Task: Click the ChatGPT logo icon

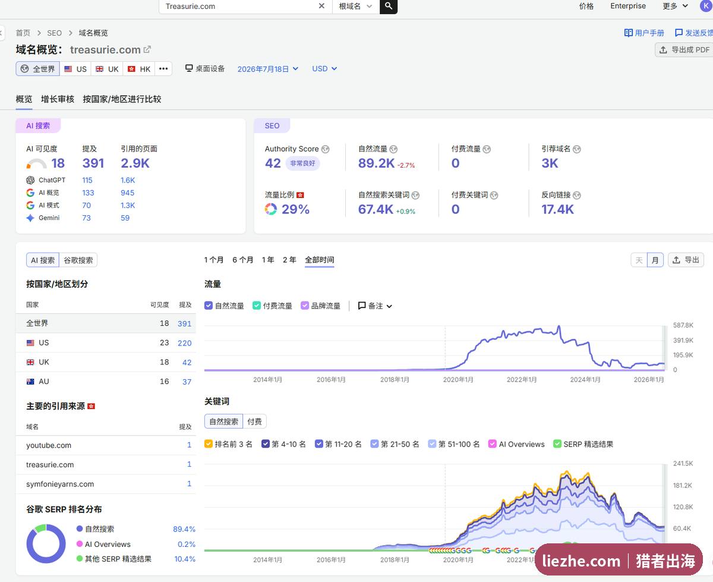Action: point(30,180)
